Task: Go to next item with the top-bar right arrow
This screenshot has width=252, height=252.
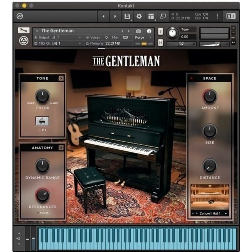Action: pyautogui.click(x=115, y=16)
